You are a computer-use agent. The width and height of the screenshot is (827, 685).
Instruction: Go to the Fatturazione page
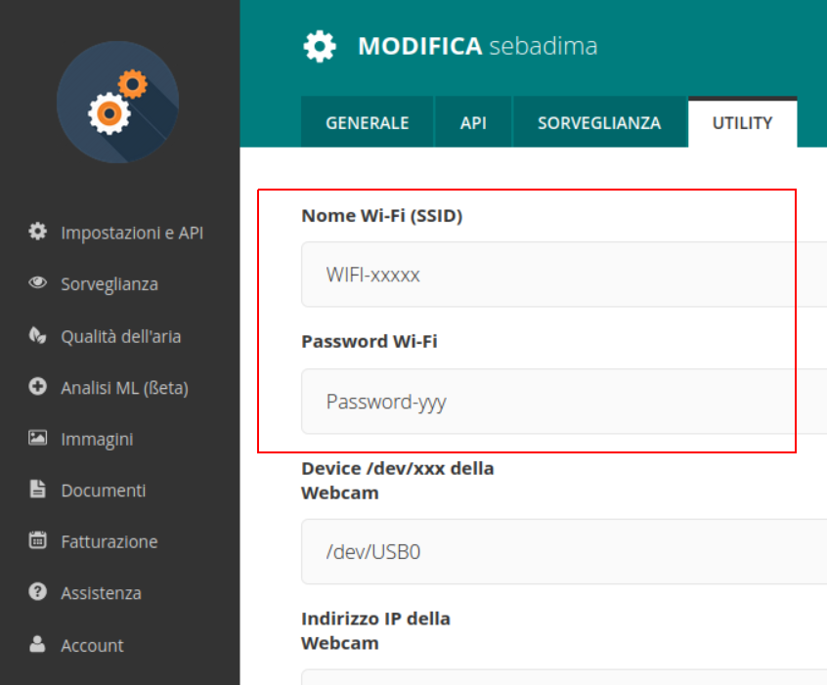pyautogui.click(x=109, y=541)
